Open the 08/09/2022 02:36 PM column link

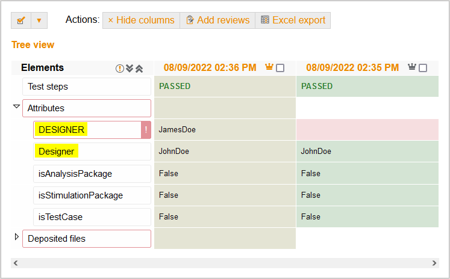[x=210, y=68]
